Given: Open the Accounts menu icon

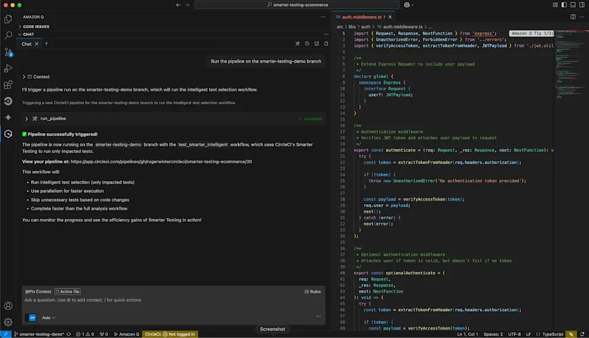Looking at the screenshot, I should coord(8,306).
